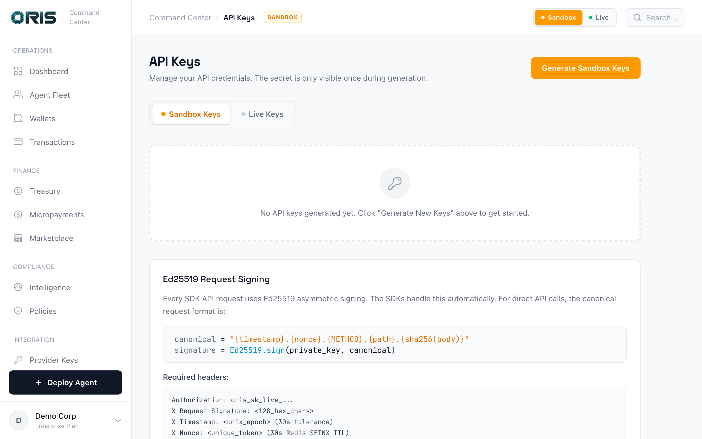View Transactions via its sidebar icon
This screenshot has width=702, height=439.
tap(18, 142)
